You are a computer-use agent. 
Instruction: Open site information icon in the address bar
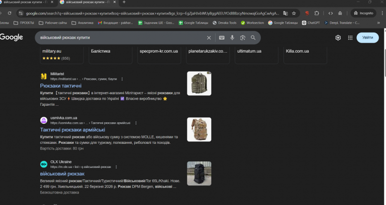(21, 13)
